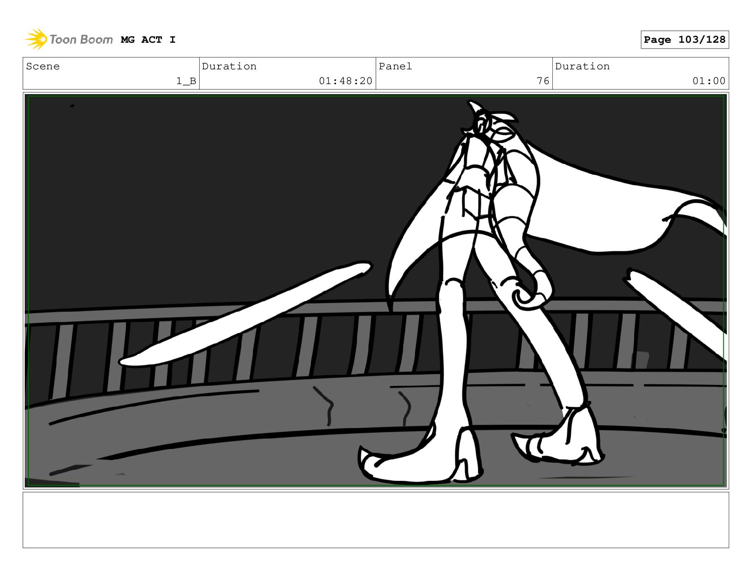This screenshot has height=582, width=752.
Task: Click the empty notes box below panel
Action: [x=376, y=520]
